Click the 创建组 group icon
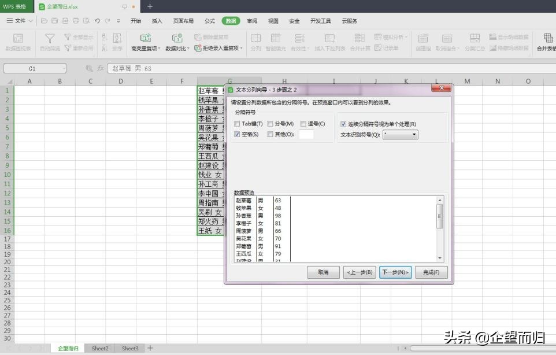The height and width of the screenshot is (355, 556). click(x=422, y=38)
